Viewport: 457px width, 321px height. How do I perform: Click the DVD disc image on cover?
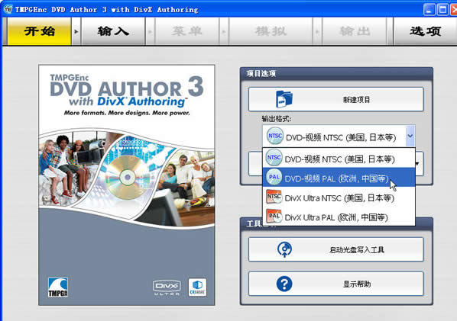click(128, 177)
